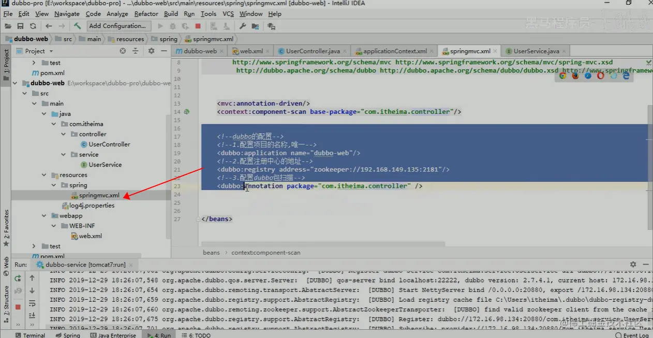This screenshot has width=653, height=338.
Task: Collapse the resources folder node
Action: 44,175
